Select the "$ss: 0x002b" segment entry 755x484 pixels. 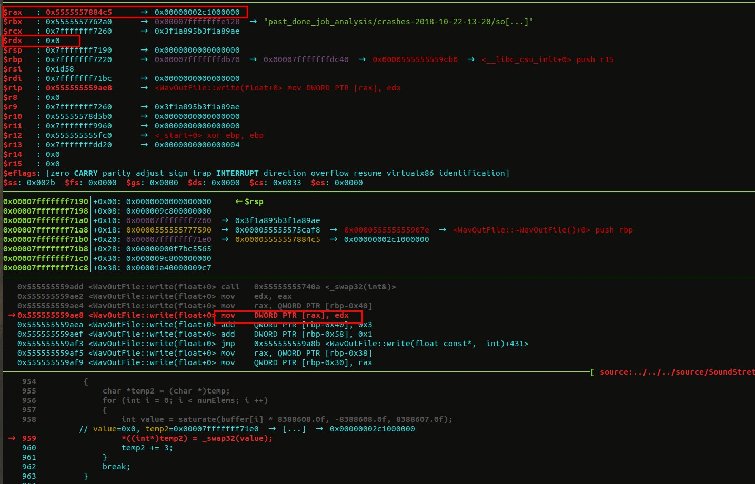pos(29,183)
